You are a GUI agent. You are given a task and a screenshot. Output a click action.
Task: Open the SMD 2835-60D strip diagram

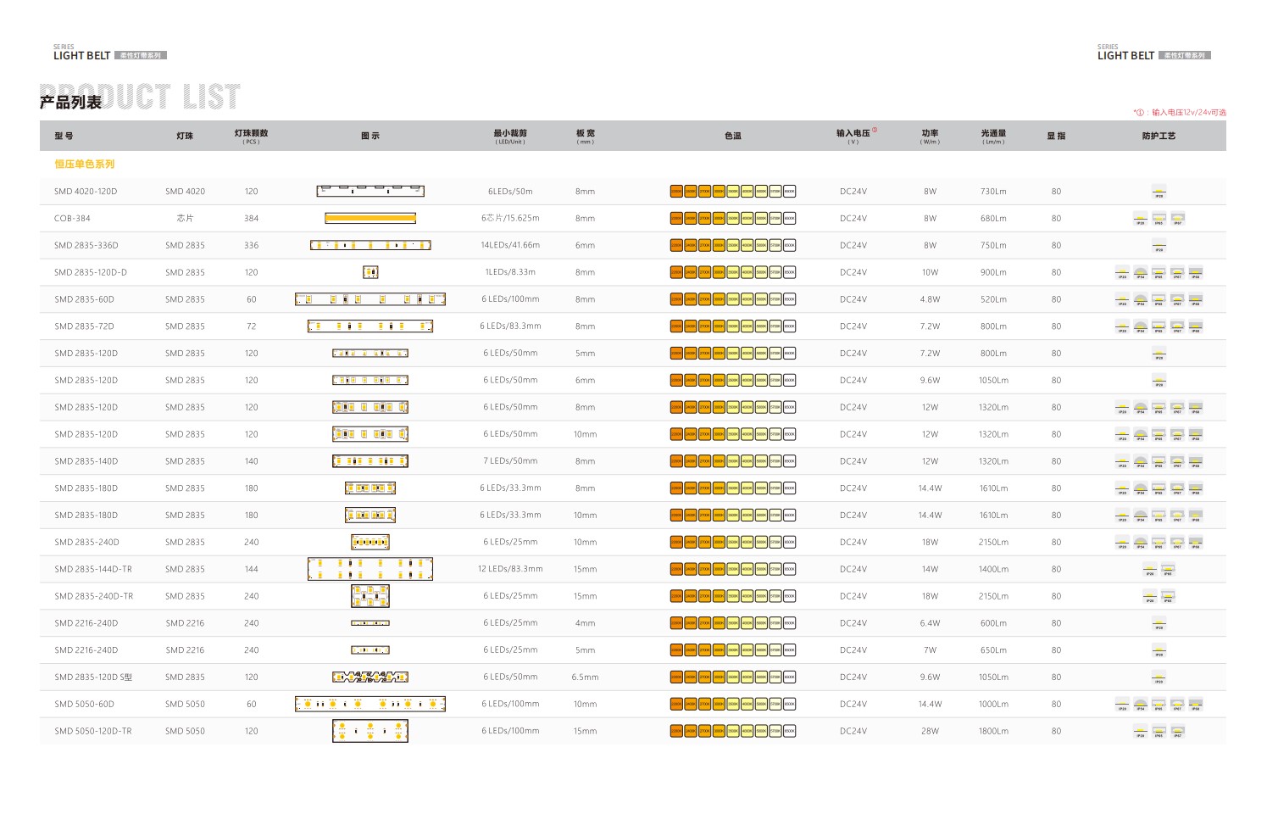[370, 299]
